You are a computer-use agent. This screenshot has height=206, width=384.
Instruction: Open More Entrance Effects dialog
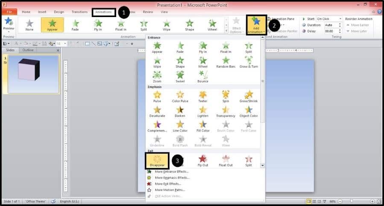tap(172, 171)
